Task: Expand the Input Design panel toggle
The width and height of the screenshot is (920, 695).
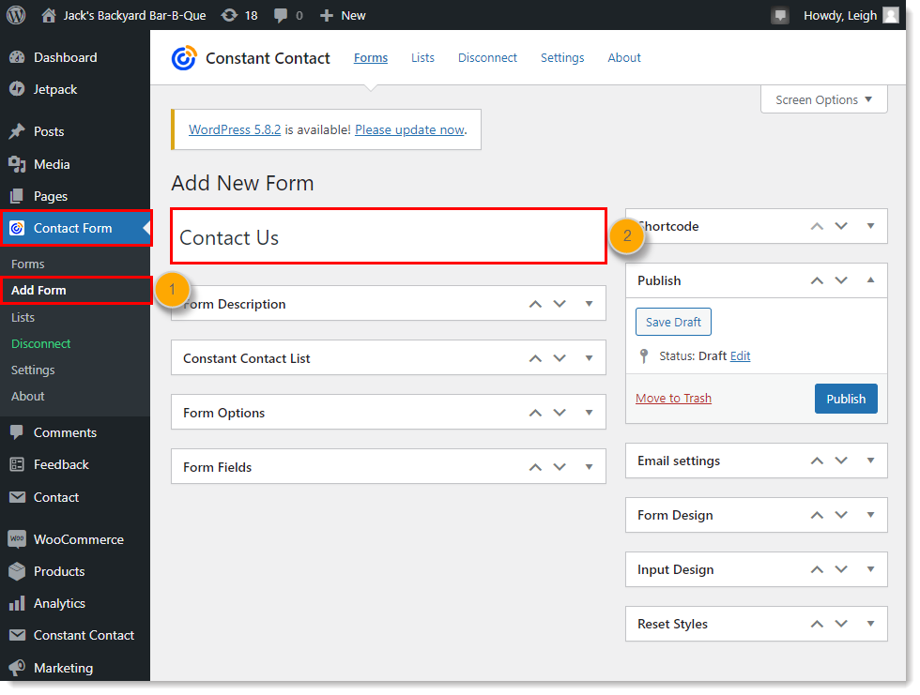Action: tap(871, 569)
